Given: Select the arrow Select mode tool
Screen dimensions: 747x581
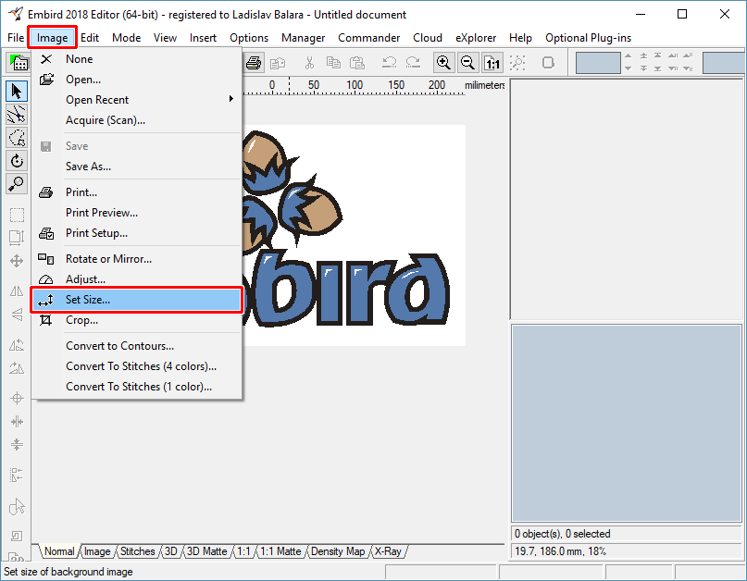Looking at the screenshot, I should point(17,91).
